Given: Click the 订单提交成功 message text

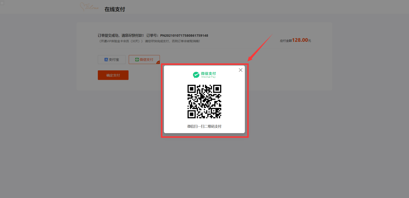Looking at the screenshot, I should pyautogui.click(x=121, y=35).
